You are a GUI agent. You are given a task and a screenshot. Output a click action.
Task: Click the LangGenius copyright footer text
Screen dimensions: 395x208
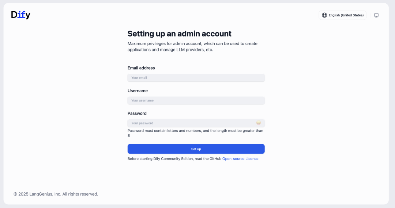click(x=56, y=194)
